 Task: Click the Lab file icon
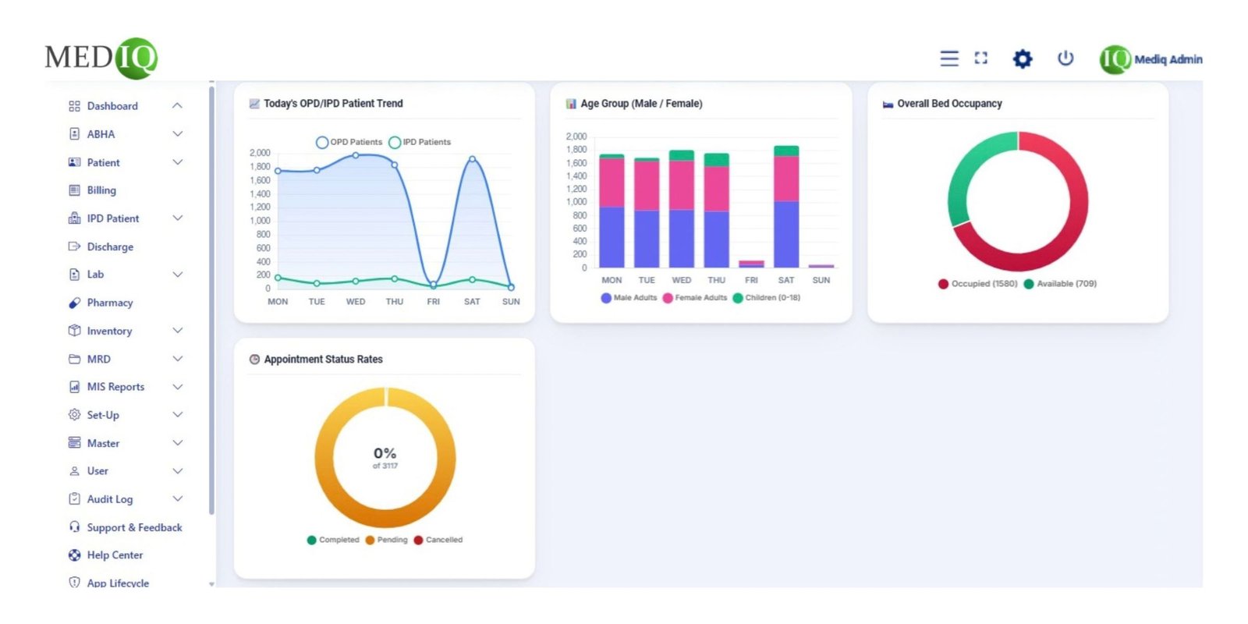click(74, 275)
